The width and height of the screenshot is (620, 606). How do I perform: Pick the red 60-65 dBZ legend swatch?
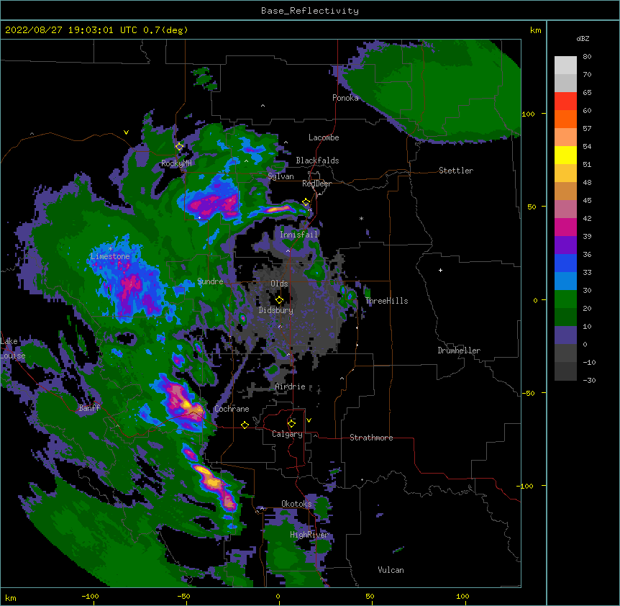tap(565, 101)
